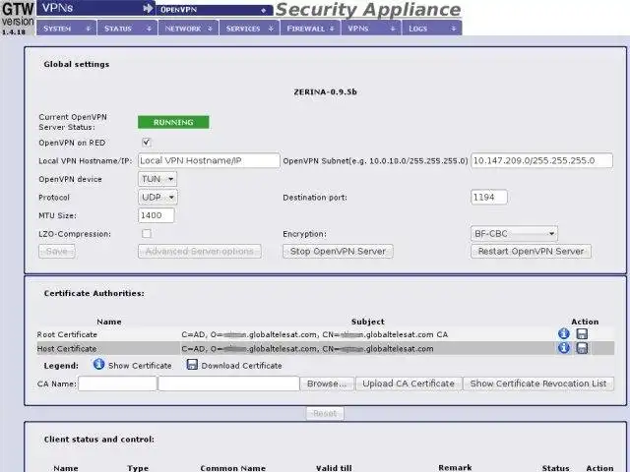Focus the OpenVPN Subnet field
The height and width of the screenshot is (472, 630).
click(x=541, y=160)
